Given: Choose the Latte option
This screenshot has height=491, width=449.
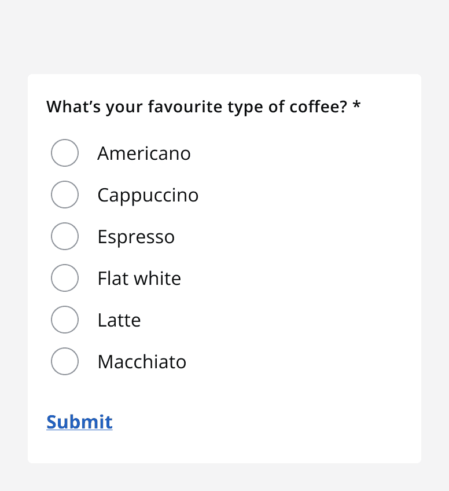Looking at the screenshot, I should pos(65,320).
